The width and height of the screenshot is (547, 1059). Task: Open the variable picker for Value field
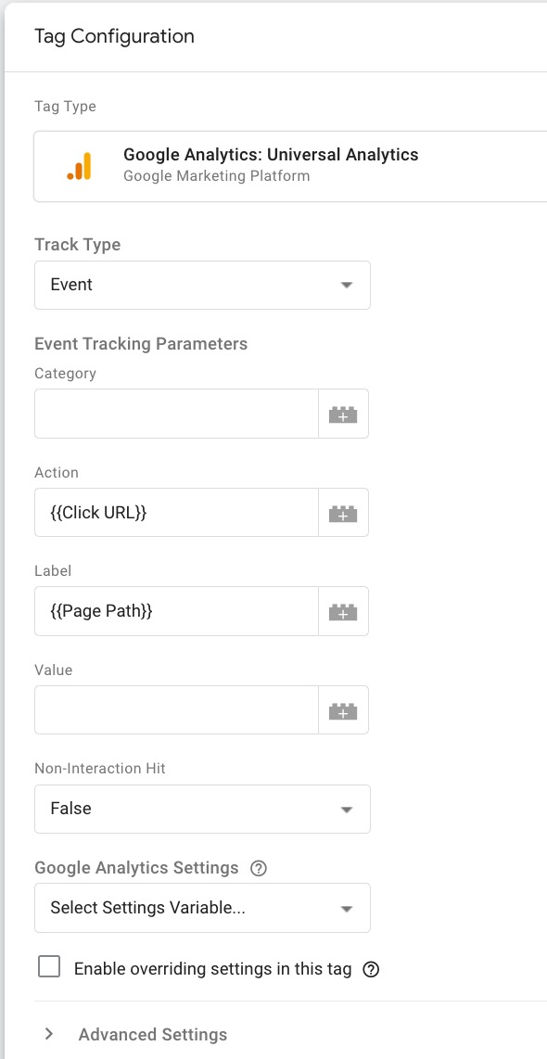[343, 709]
